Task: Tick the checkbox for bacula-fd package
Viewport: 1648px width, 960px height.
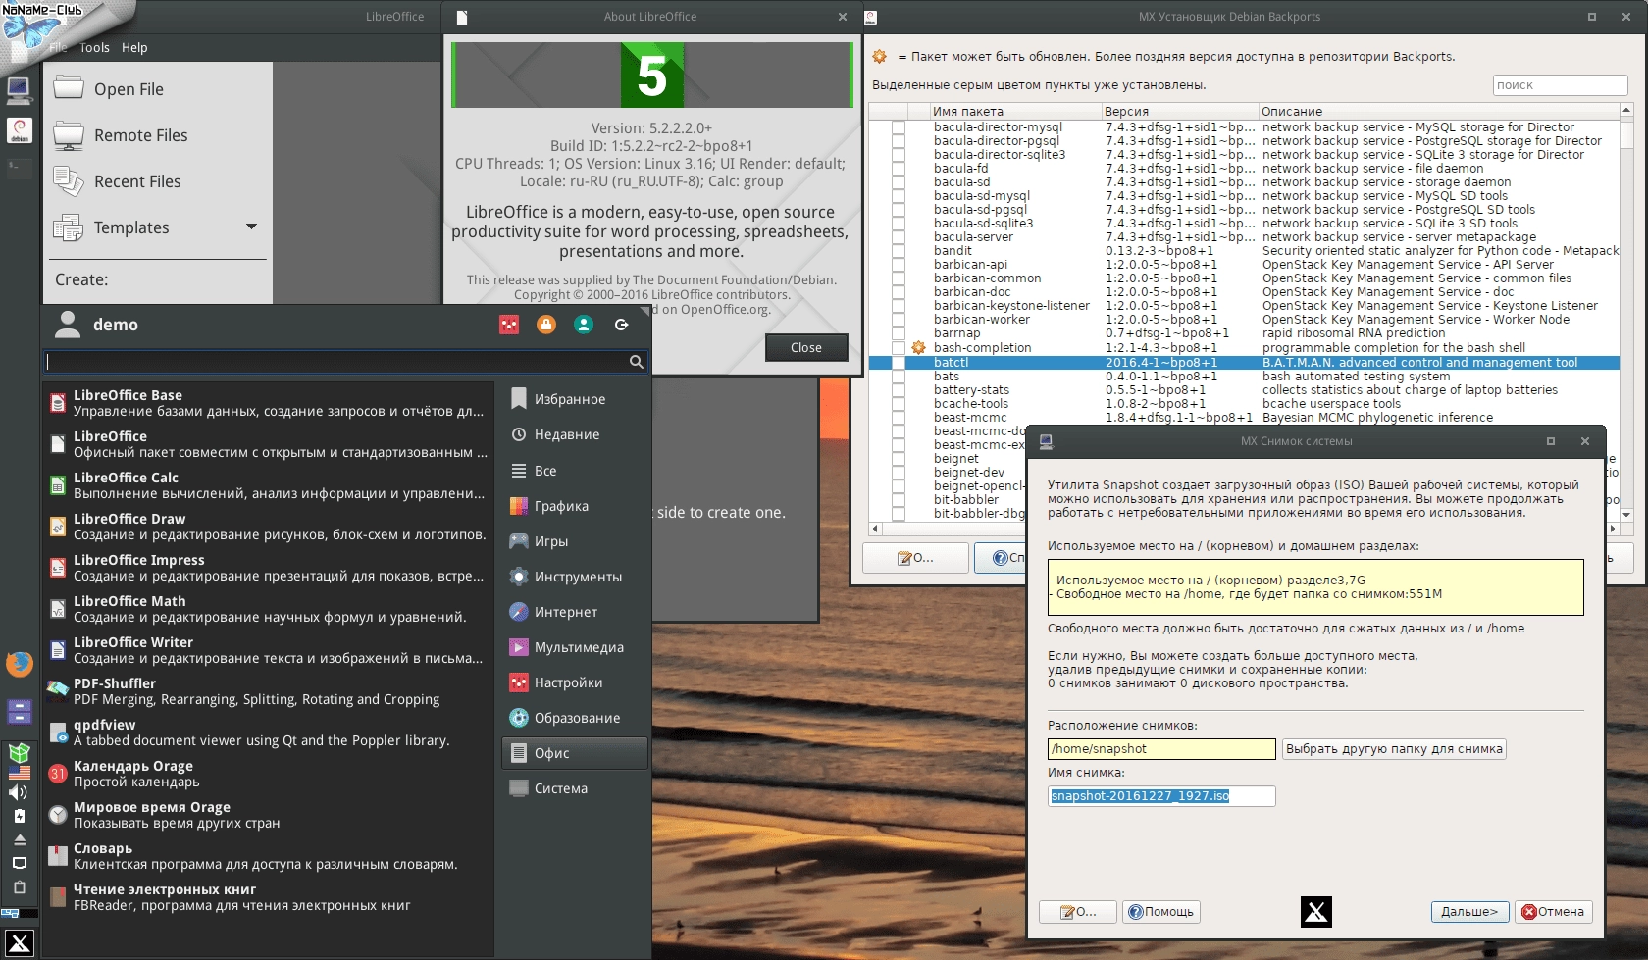Action: [x=899, y=169]
